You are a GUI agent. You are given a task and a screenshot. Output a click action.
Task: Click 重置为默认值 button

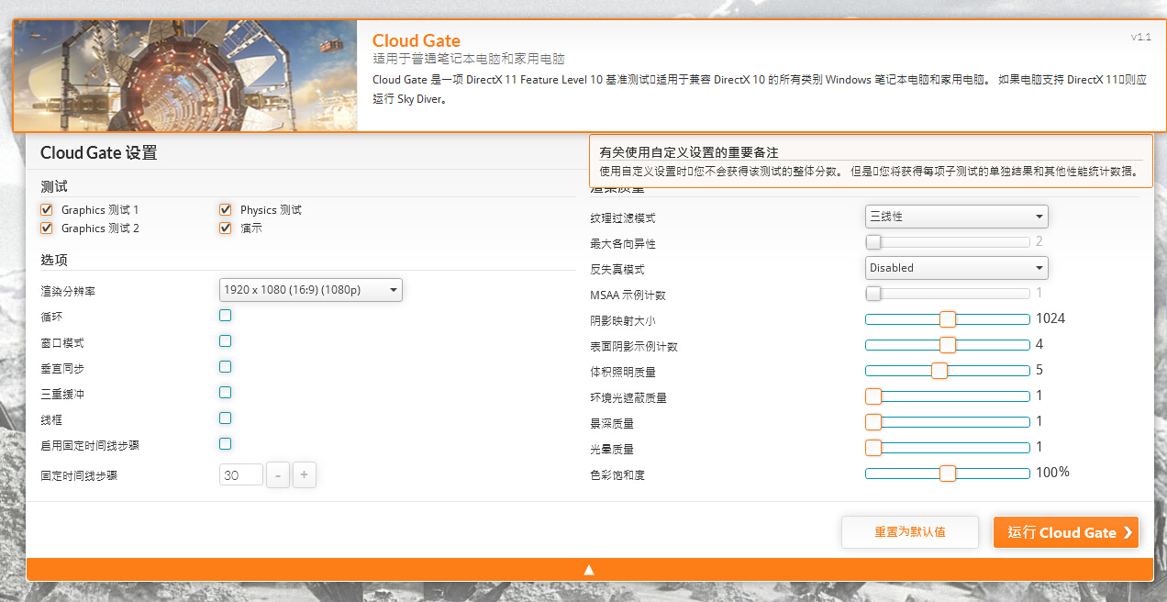[910, 532]
